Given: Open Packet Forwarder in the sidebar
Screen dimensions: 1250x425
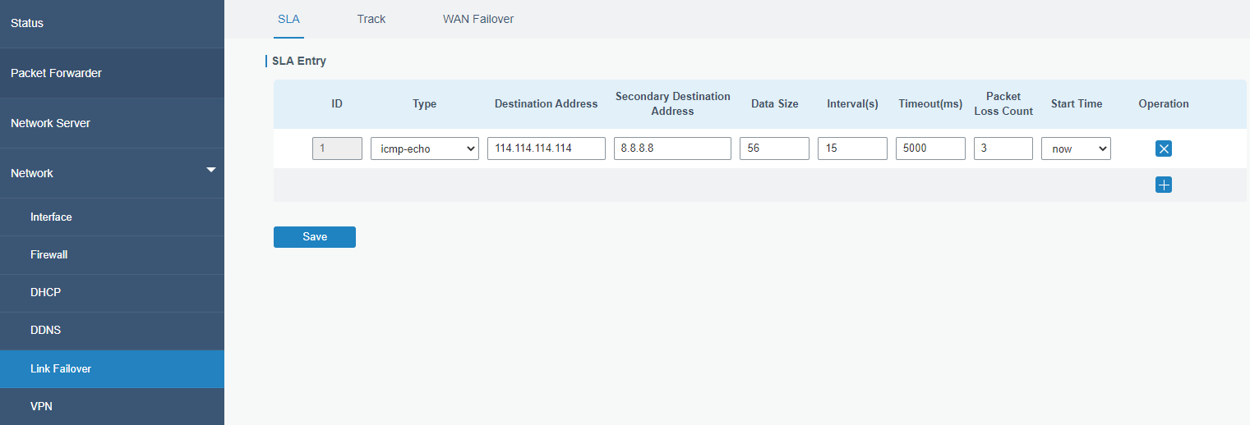Looking at the screenshot, I should pyautogui.click(x=56, y=73).
